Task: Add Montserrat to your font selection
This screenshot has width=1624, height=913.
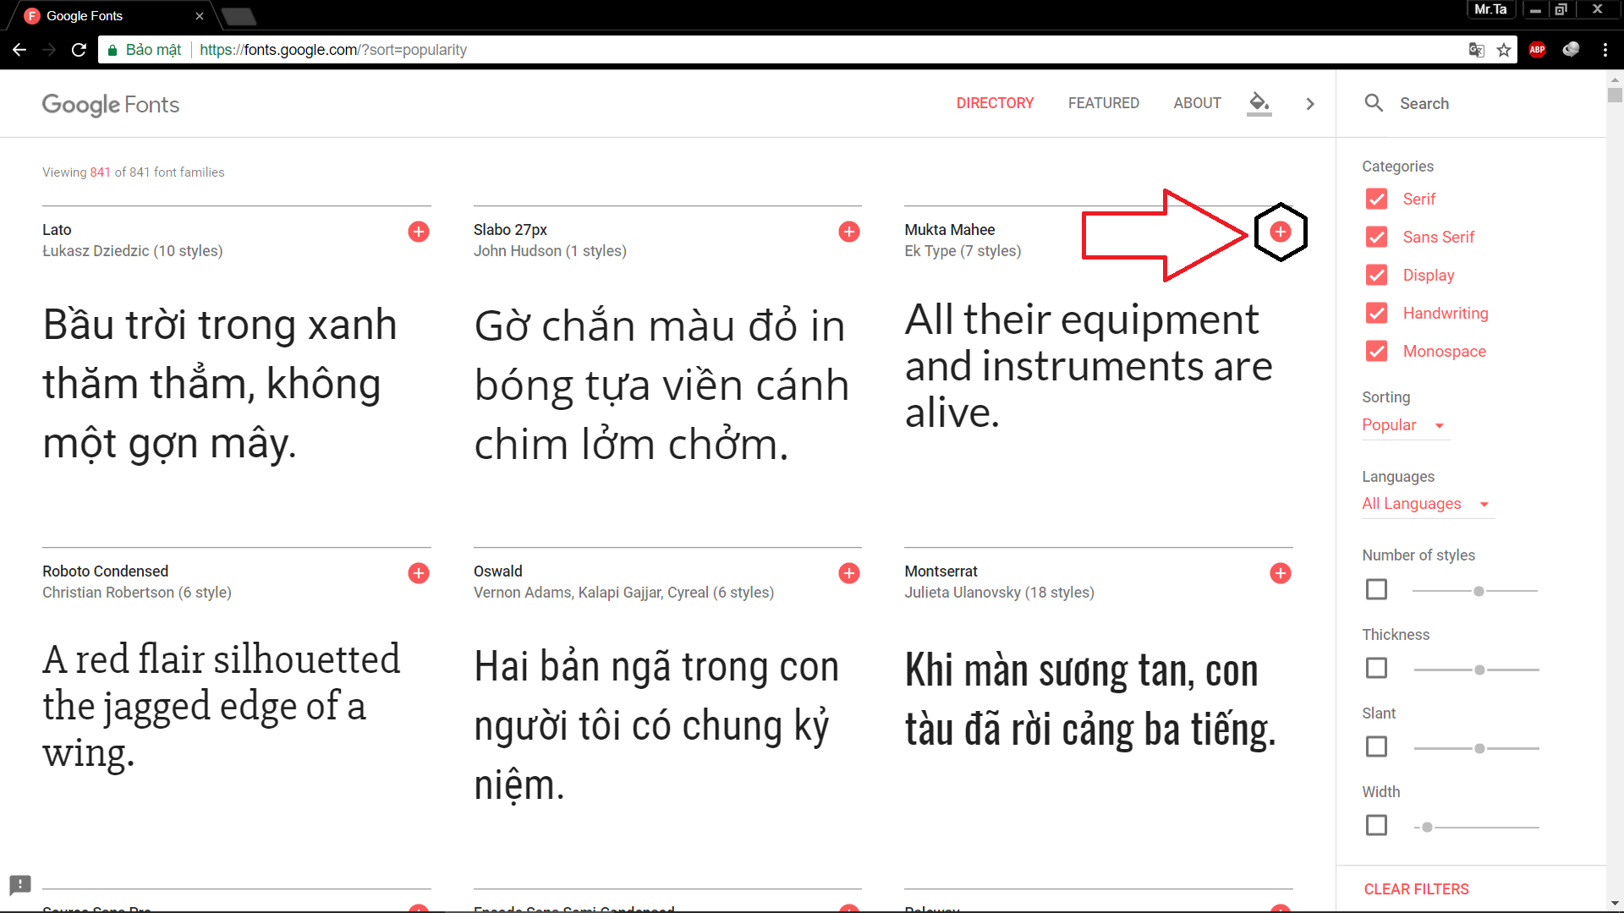Action: [x=1280, y=573]
